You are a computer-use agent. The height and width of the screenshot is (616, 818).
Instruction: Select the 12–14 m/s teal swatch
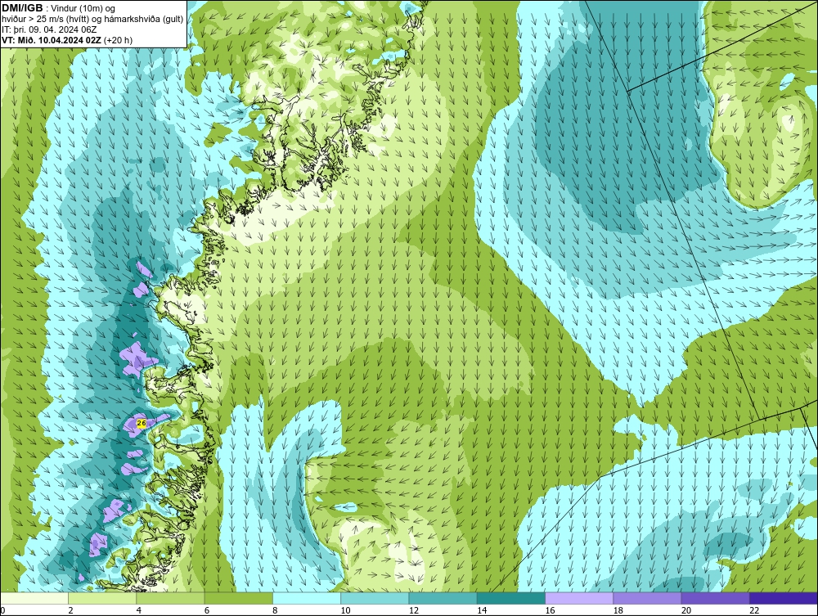point(443,598)
